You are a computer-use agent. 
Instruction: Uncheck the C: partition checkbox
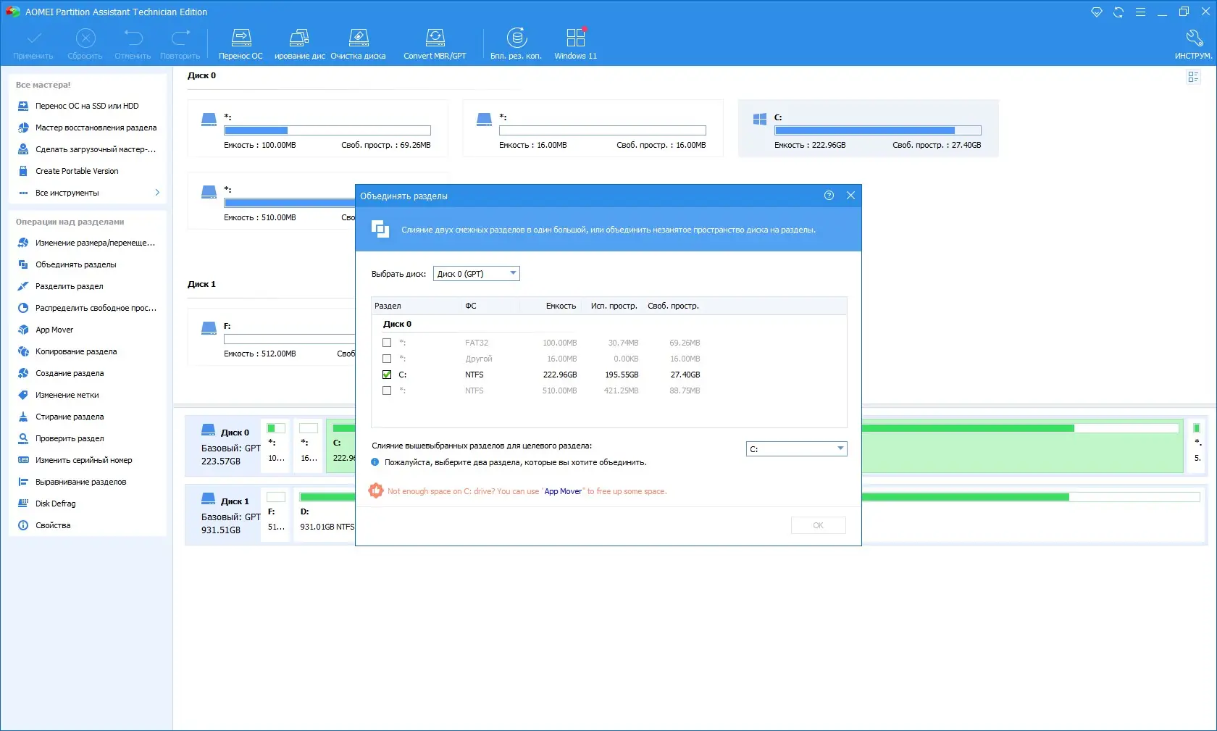click(x=387, y=375)
